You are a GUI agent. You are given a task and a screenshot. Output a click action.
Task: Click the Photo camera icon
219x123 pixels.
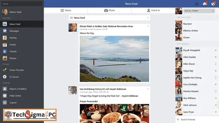pos(106,10)
